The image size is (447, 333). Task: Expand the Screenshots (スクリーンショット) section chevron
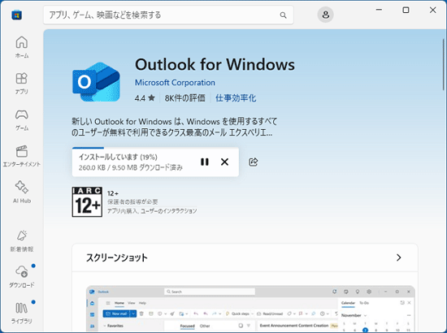(398, 257)
